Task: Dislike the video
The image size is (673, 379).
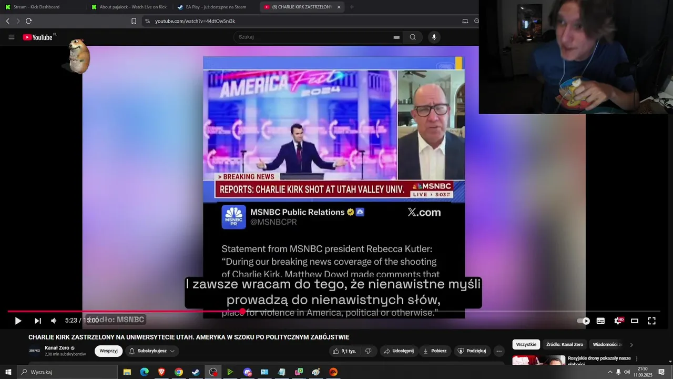Action: [x=369, y=351]
